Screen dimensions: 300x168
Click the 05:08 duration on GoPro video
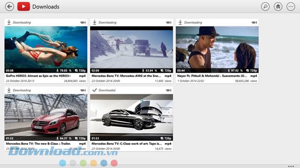tap(9, 70)
